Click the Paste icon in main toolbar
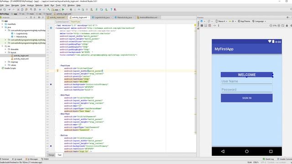The height and width of the screenshot is (164, 292). point(26,10)
